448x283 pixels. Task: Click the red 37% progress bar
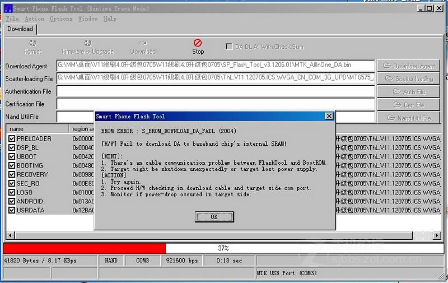click(84, 248)
